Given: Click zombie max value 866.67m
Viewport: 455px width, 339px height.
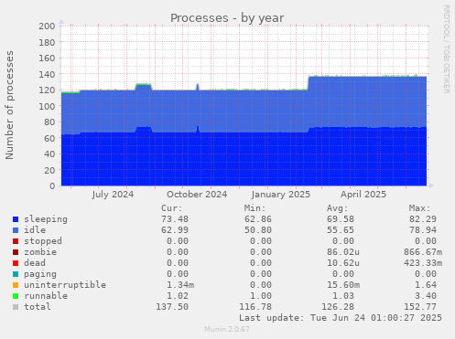Looking at the screenshot, I should pos(423,252).
